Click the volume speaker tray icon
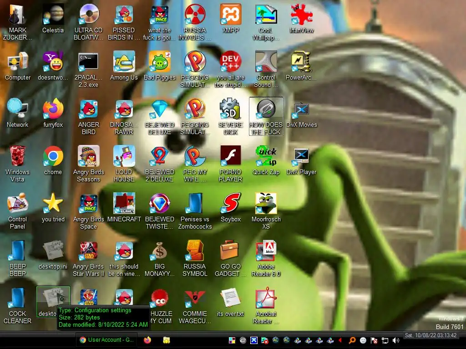Image resolution: width=466 pixels, height=349 pixels. click(x=396, y=340)
